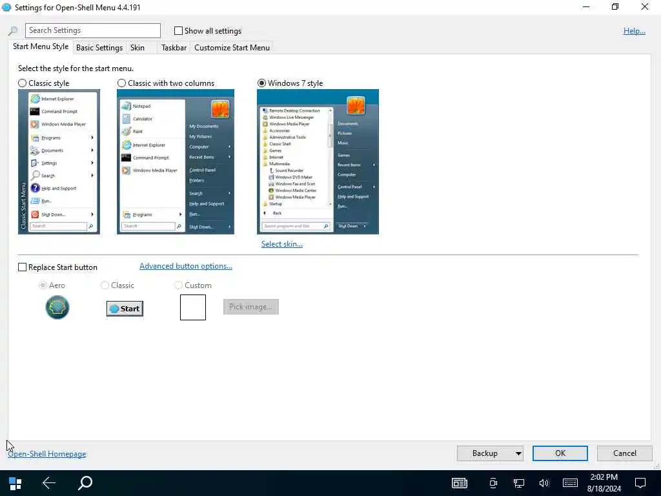
Task: Click the empty custom button image box
Action: [193, 307]
